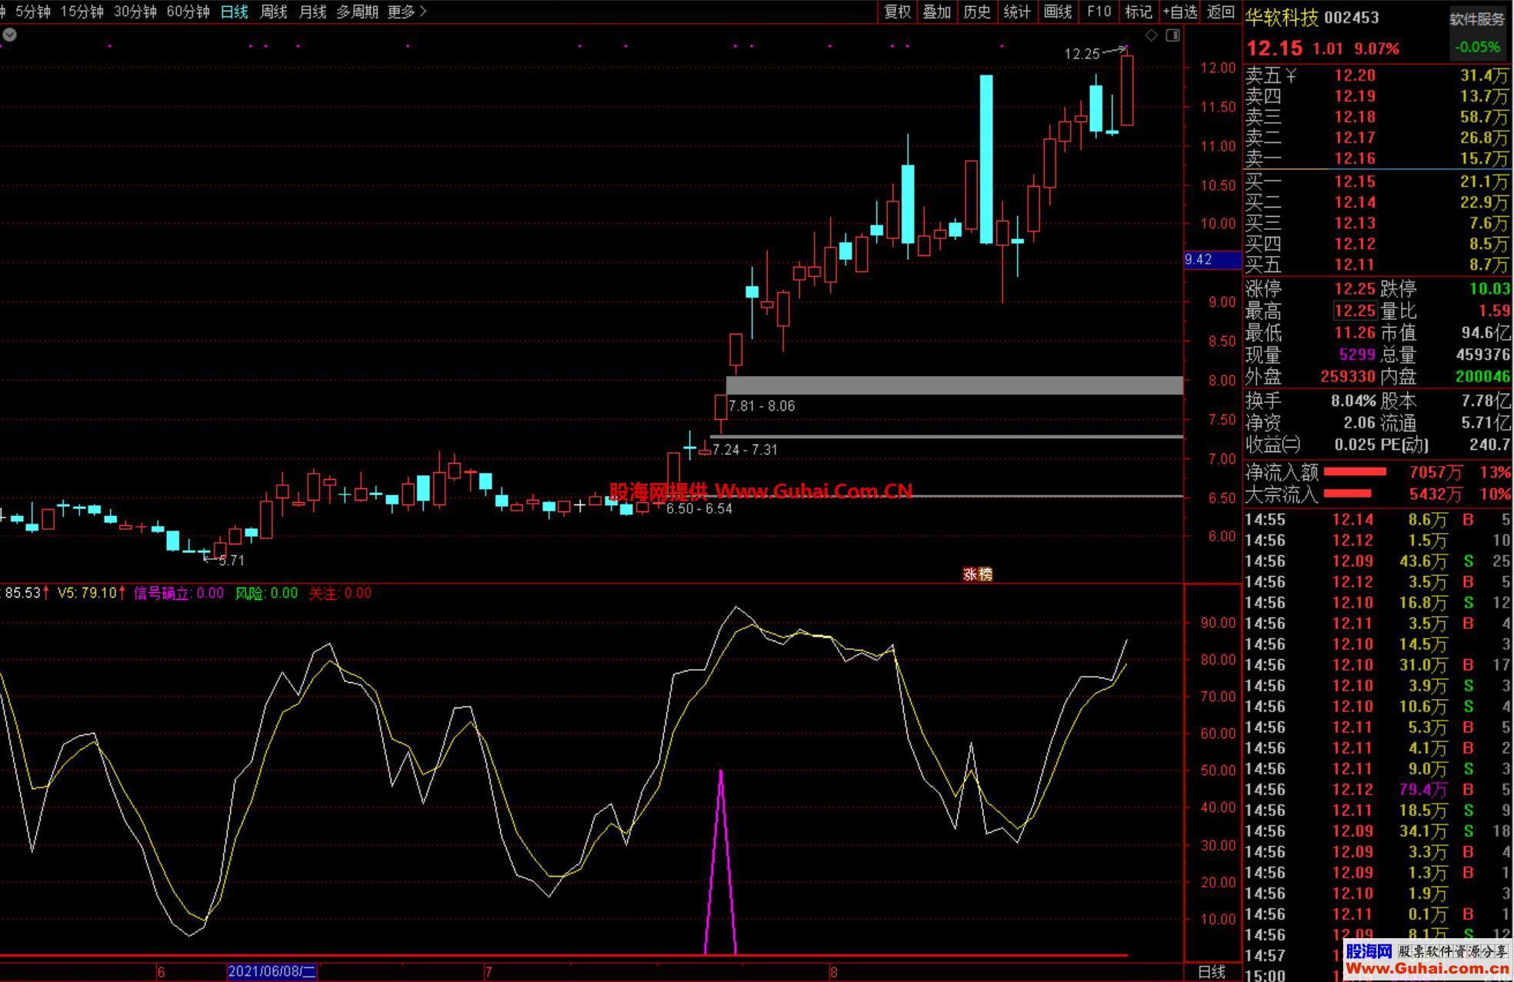Open 历史 history view
This screenshot has height=982, width=1514.
977,12
